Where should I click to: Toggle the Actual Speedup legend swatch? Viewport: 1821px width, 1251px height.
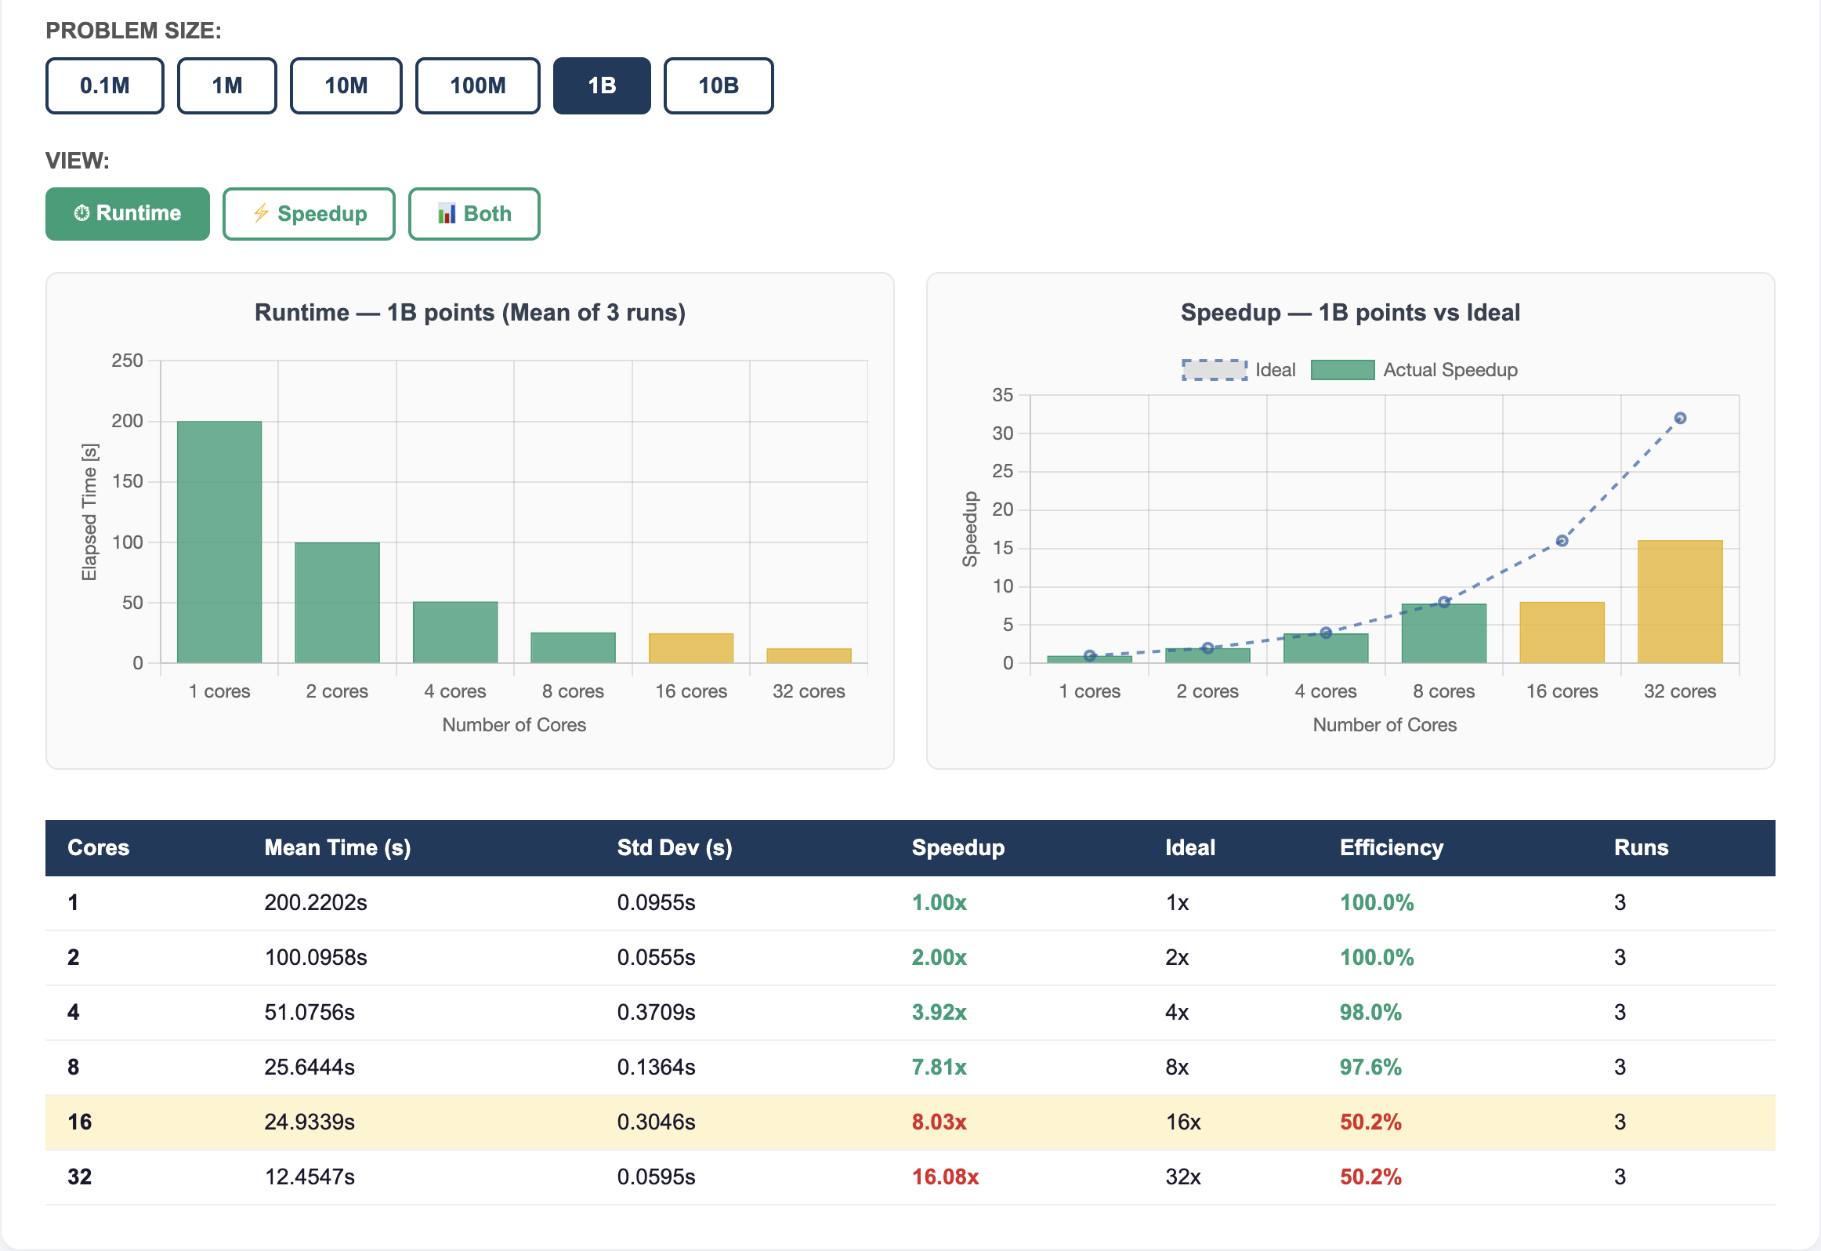[x=1343, y=370]
